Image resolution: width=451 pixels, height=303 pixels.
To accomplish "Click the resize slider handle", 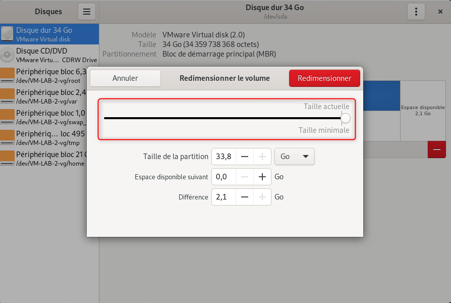I will pos(345,118).
